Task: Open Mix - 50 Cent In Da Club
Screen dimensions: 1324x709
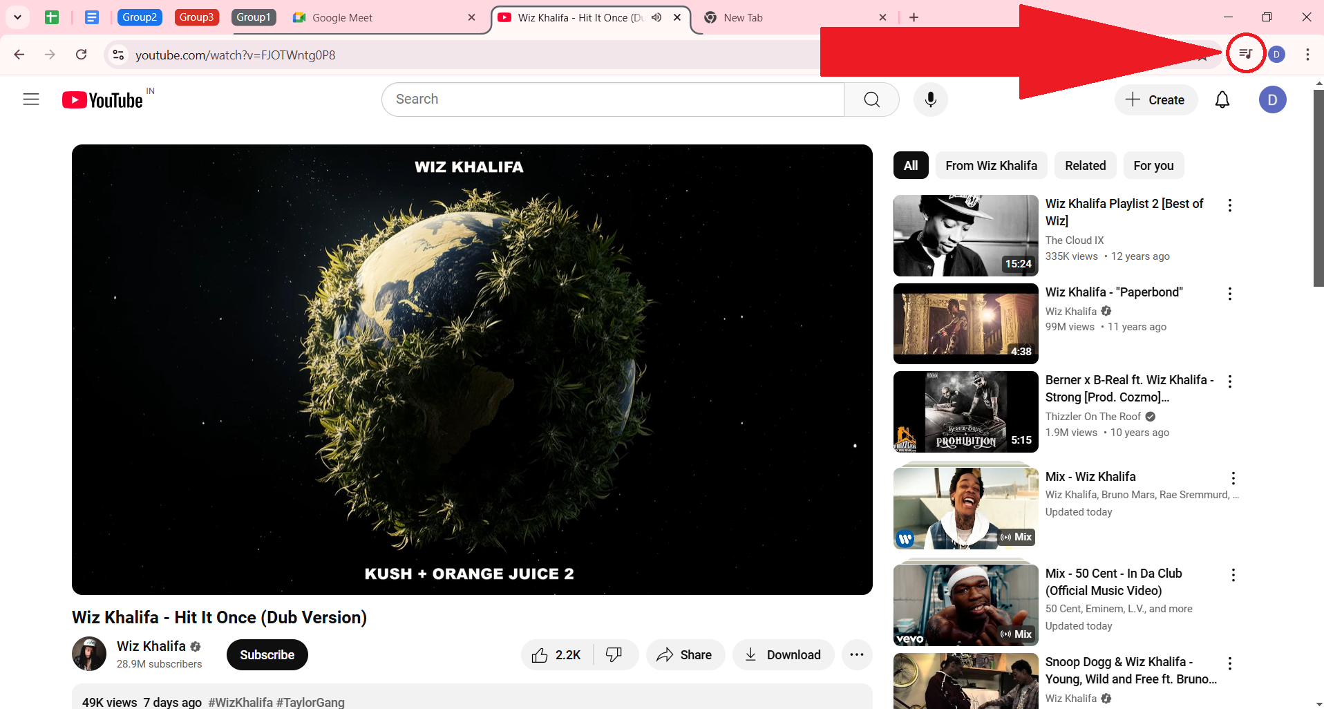Action: click(1113, 582)
